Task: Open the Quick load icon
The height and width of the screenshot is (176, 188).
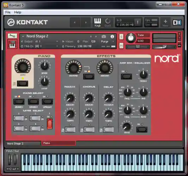Action: click(x=108, y=23)
